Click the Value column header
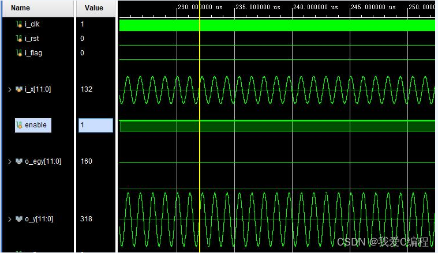 pos(93,8)
